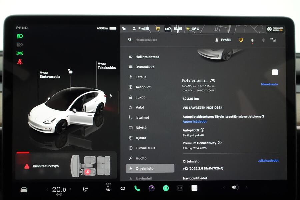Launch the Spotify app
This screenshot has height=200, width=300.
[166, 188]
